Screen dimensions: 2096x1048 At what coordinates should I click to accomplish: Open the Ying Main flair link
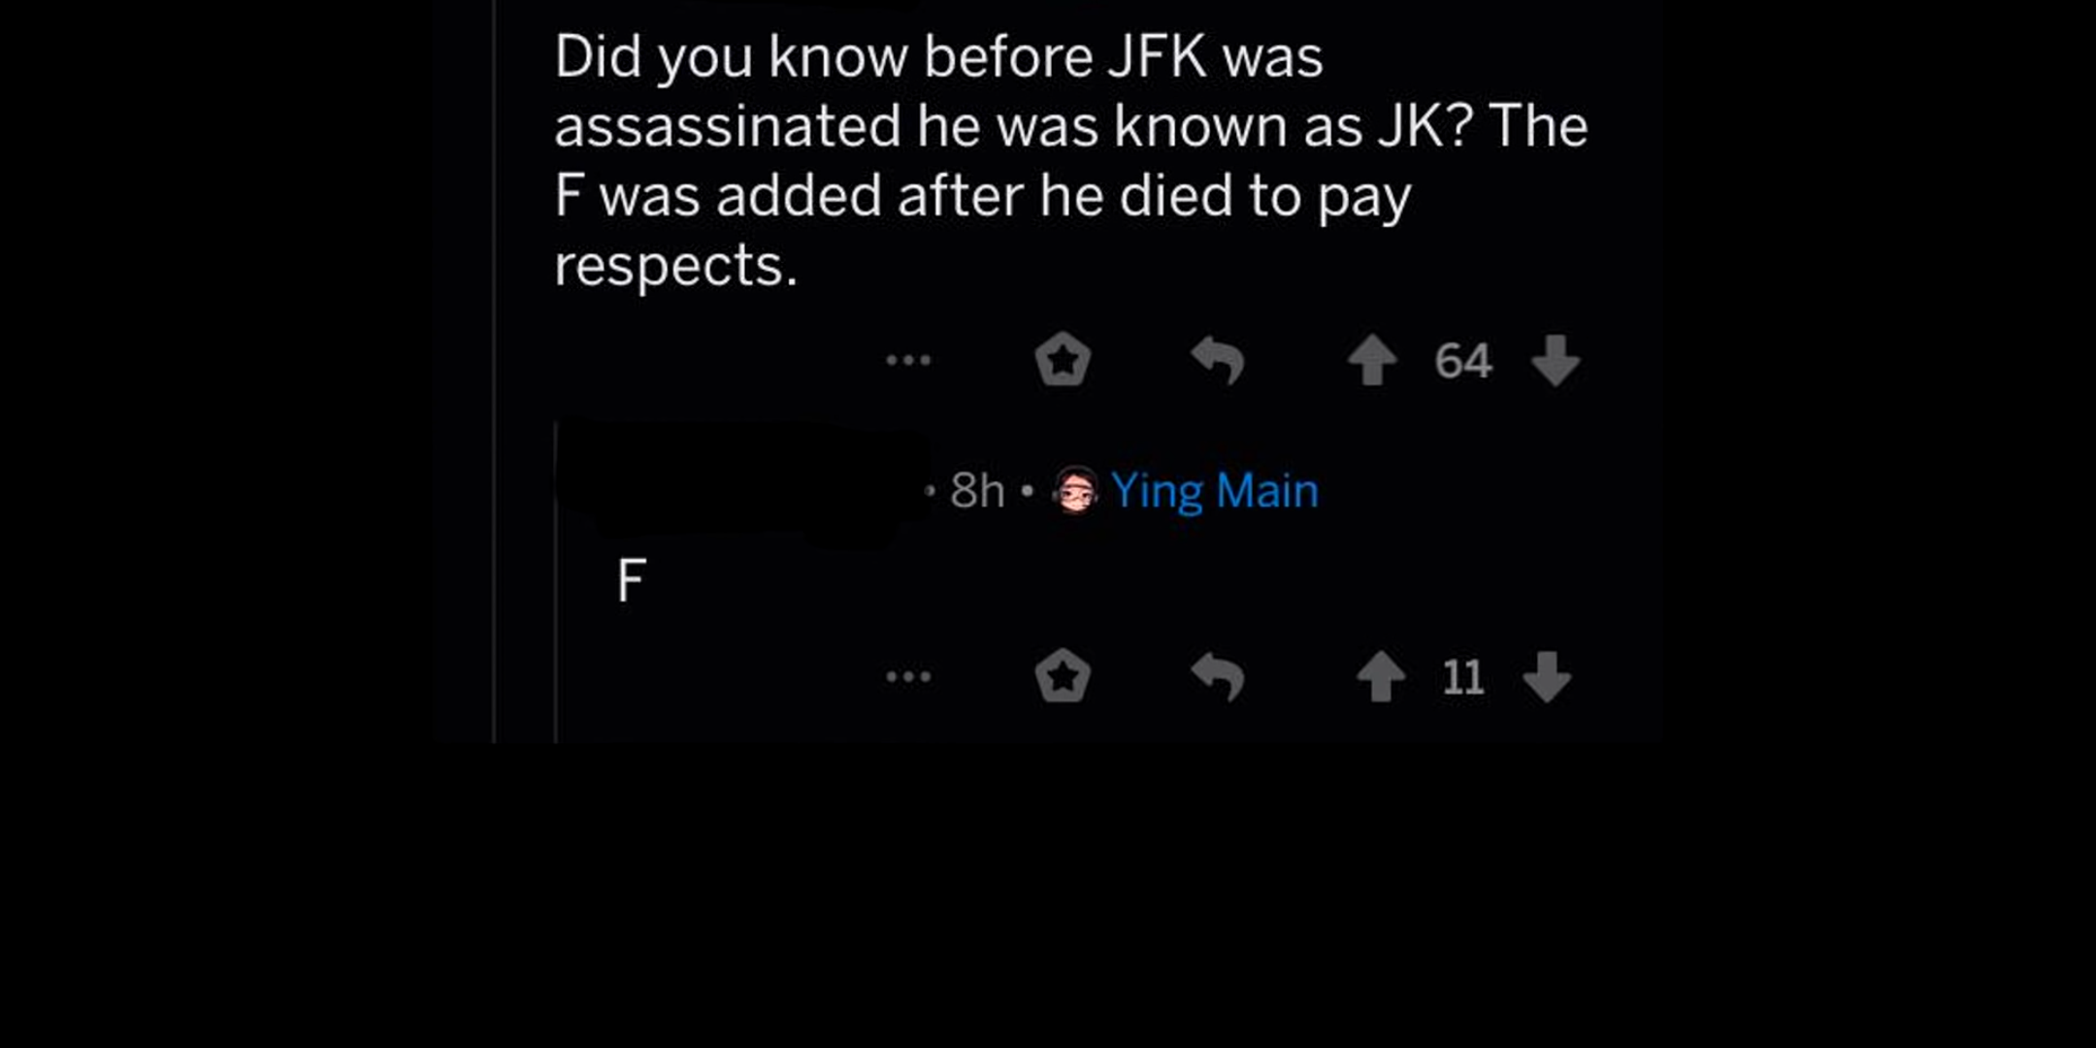pyautogui.click(x=1215, y=490)
